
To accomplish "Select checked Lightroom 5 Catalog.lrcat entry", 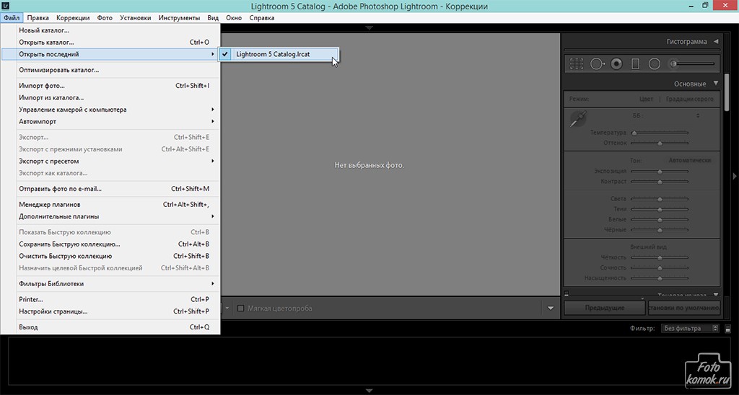I will coord(273,54).
